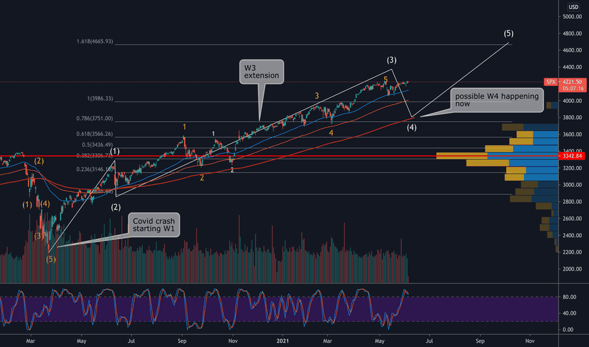The width and height of the screenshot is (589, 347).
Task: Select the white (2) wave label
Action: click(116, 207)
